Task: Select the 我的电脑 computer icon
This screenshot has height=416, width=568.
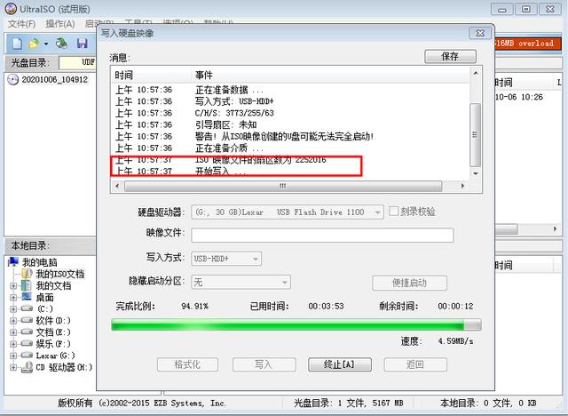Action: [13, 261]
